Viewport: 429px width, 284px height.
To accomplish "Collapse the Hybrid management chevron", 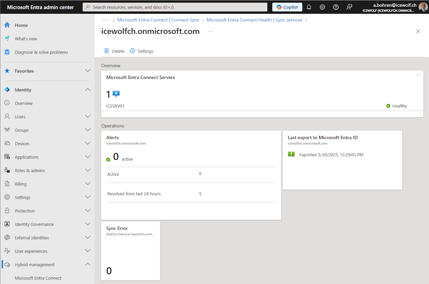I will tap(88, 265).
